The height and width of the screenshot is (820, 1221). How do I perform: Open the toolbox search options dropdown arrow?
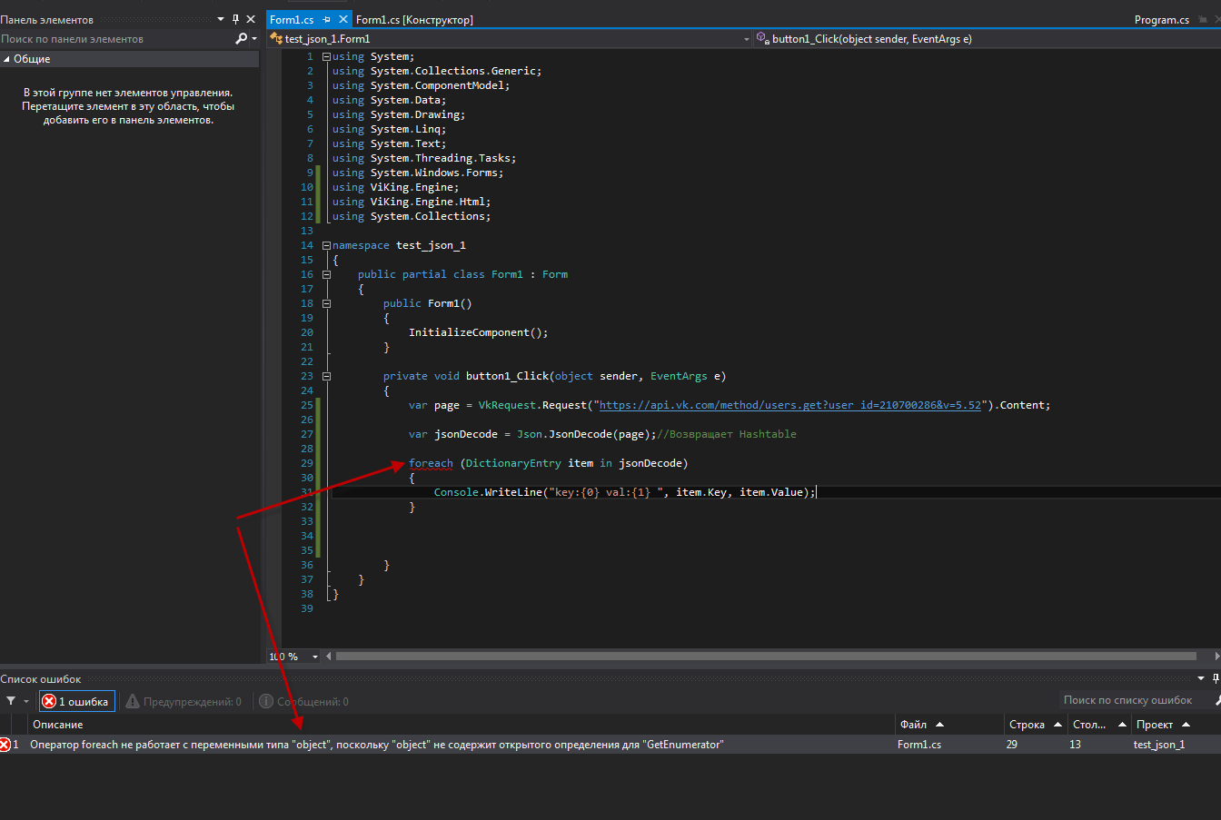tap(253, 39)
